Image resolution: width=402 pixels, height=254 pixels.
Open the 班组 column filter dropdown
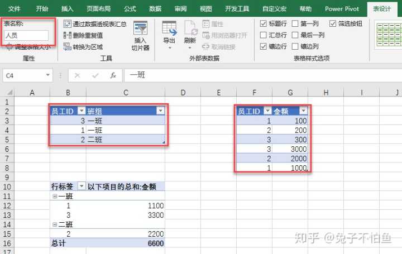coord(160,111)
